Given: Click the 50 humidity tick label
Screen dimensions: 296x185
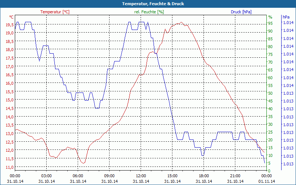Looking at the screenshot, I should pyautogui.click(x=270, y=93).
